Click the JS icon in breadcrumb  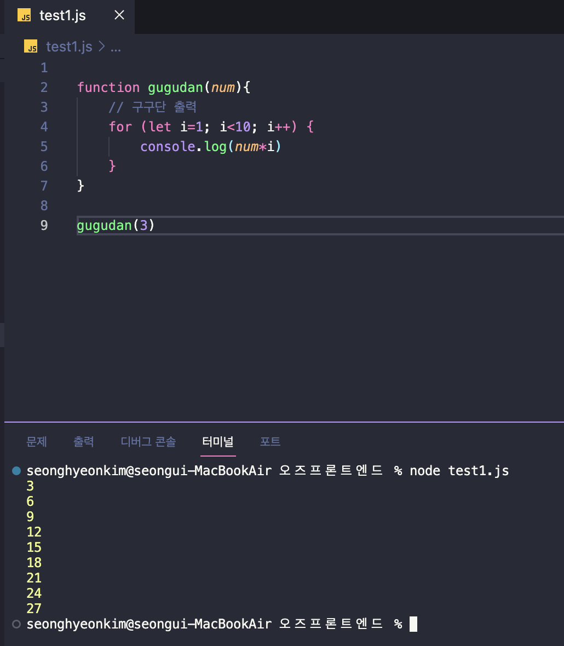pyautogui.click(x=31, y=47)
